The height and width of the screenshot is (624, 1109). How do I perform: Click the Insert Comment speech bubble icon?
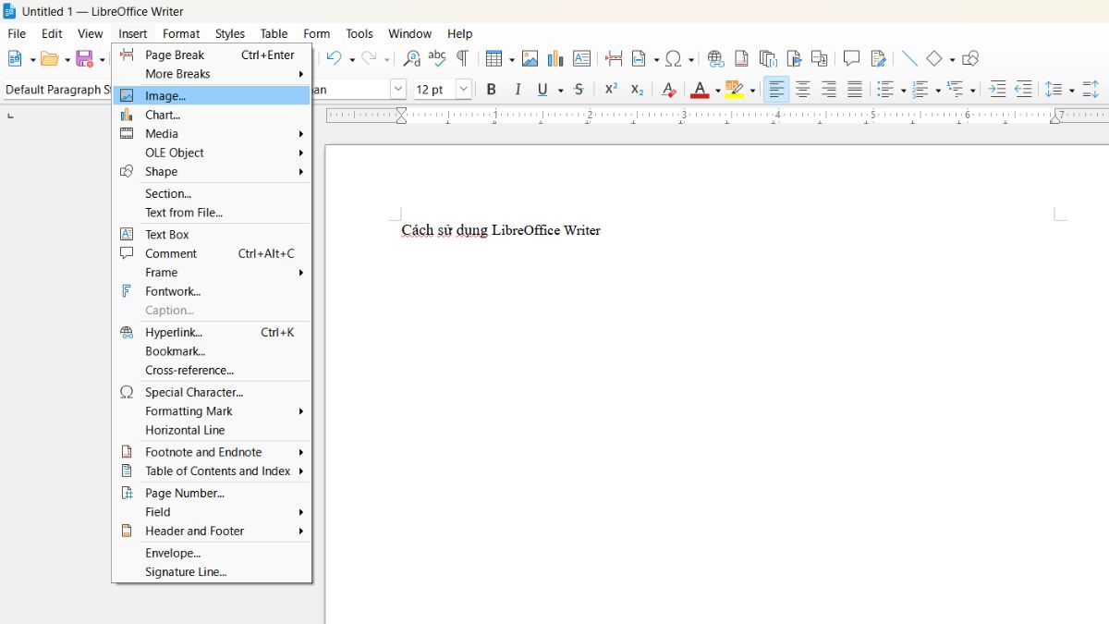tap(851, 58)
